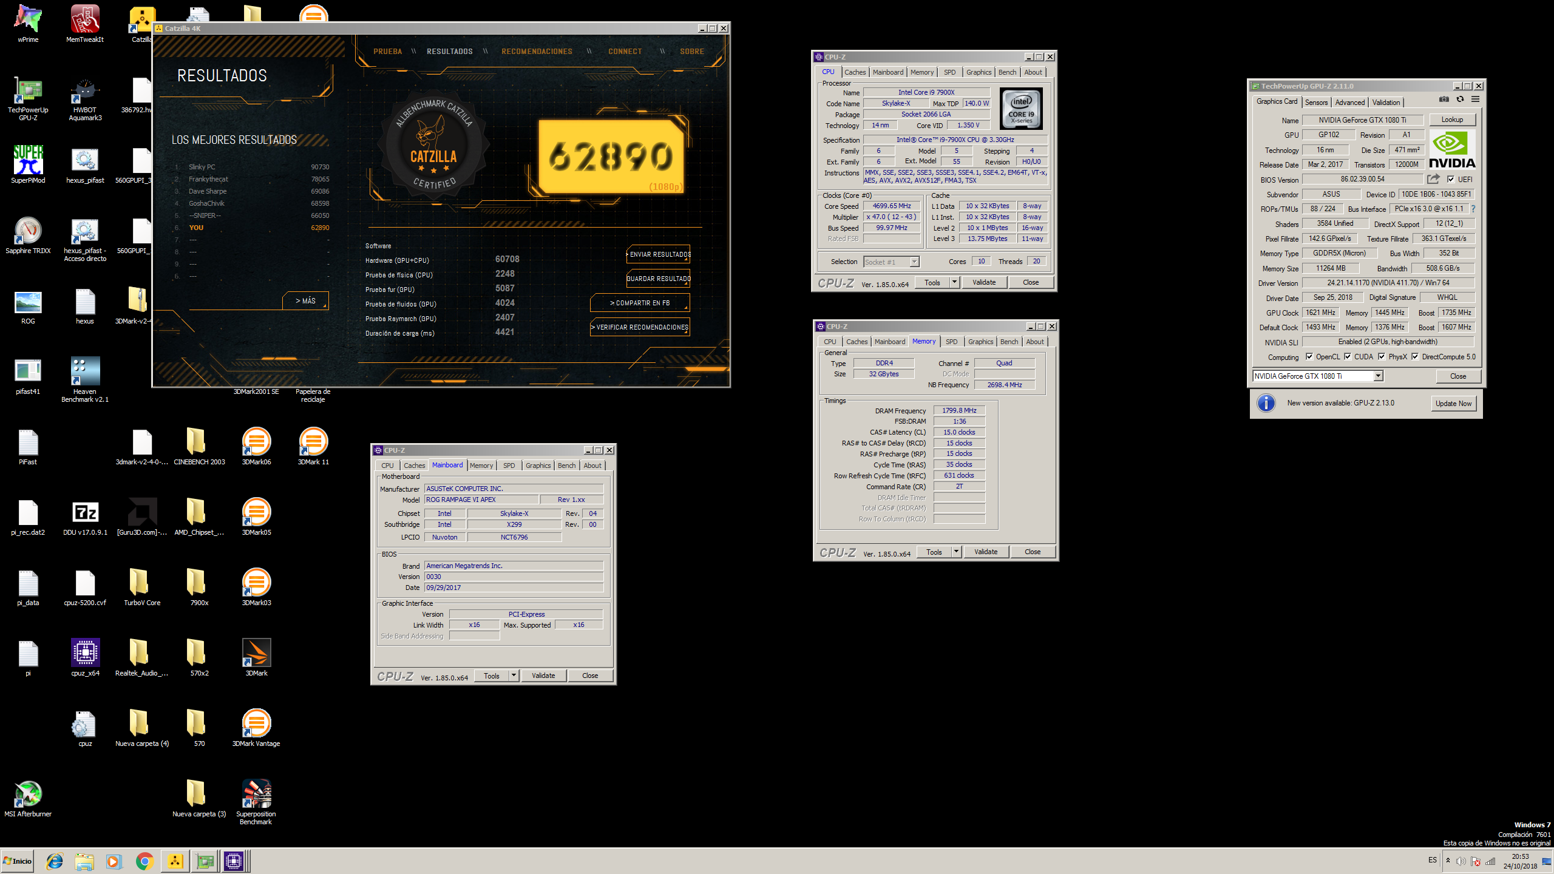The width and height of the screenshot is (1554, 874).
Task: Open the 3DMark03 desktop shortcut
Action: click(x=256, y=587)
